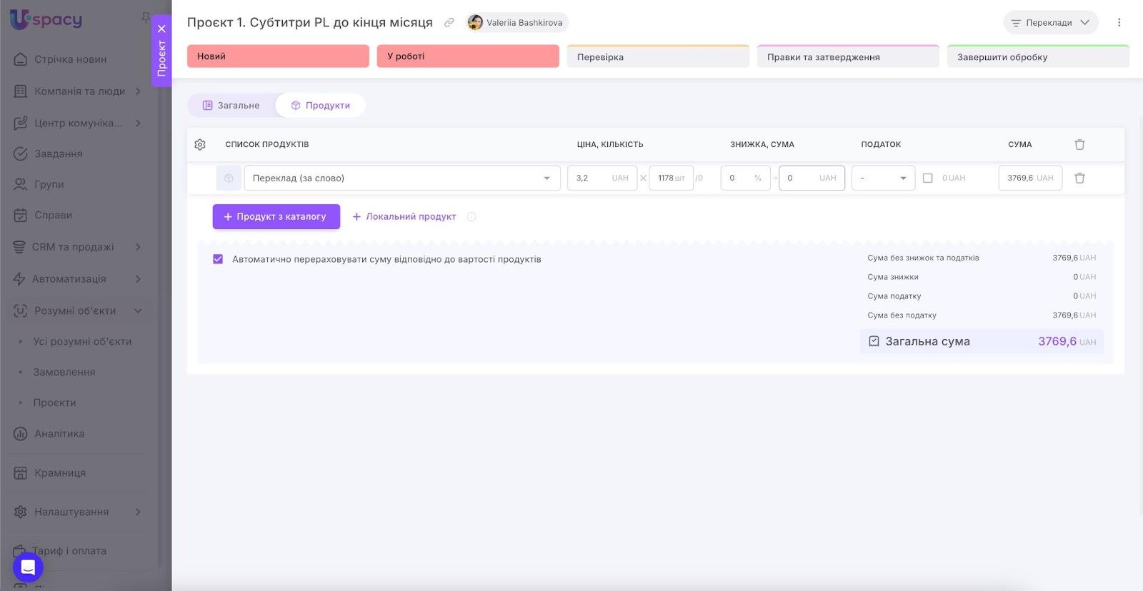1143x591 pixels.
Task: Click the ЗНИЖКА, СУМА column header
Action: pyautogui.click(x=762, y=144)
